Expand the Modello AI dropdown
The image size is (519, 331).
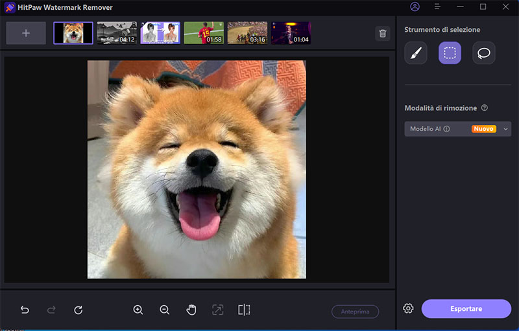[x=505, y=129]
